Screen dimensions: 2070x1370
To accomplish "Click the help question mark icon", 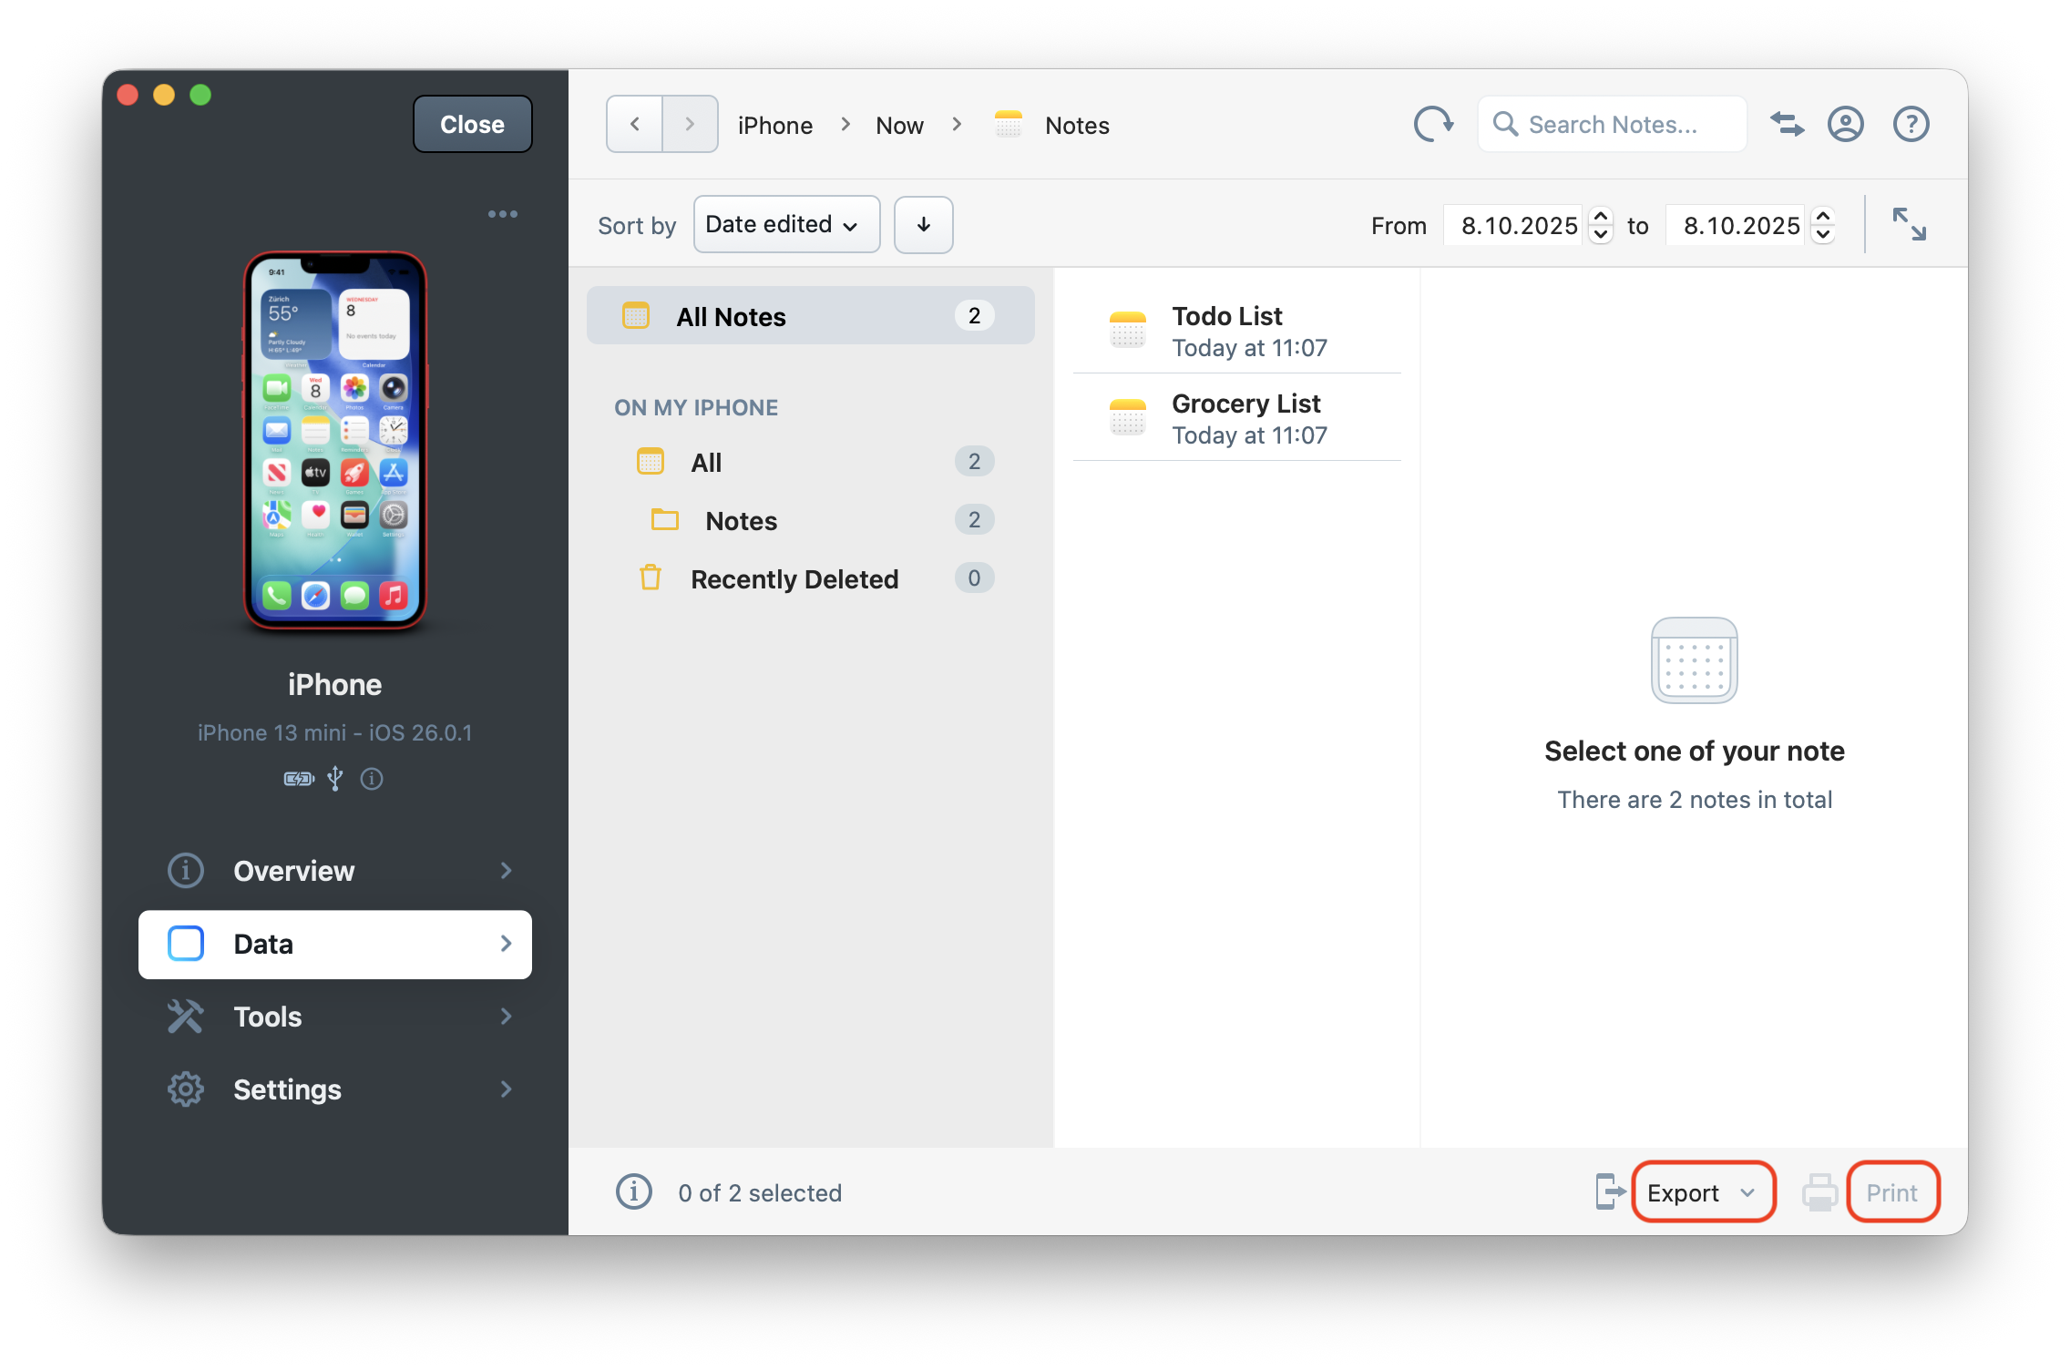I will (x=1911, y=124).
